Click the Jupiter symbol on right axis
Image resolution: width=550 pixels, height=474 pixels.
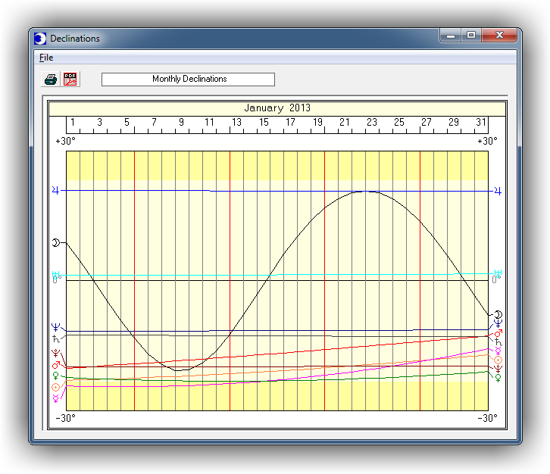point(498,191)
